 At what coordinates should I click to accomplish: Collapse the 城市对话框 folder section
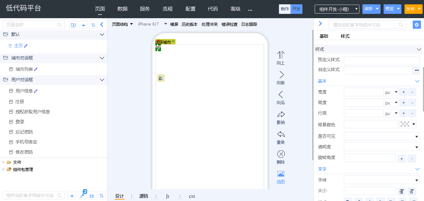click(x=102, y=58)
